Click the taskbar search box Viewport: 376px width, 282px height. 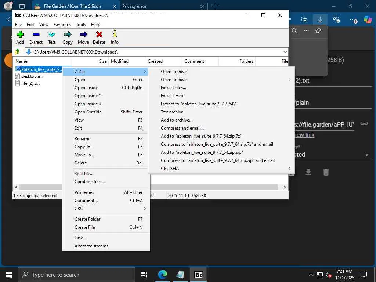[76, 275]
